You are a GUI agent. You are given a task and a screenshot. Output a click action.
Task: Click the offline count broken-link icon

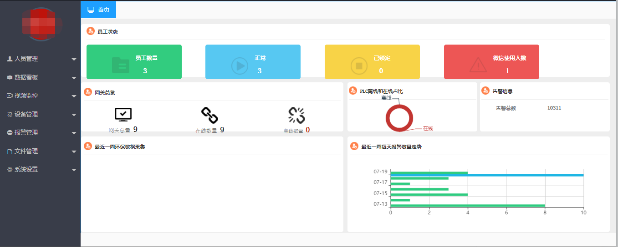click(x=296, y=115)
